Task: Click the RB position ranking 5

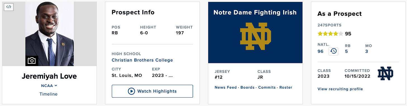Action: coord(346,51)
